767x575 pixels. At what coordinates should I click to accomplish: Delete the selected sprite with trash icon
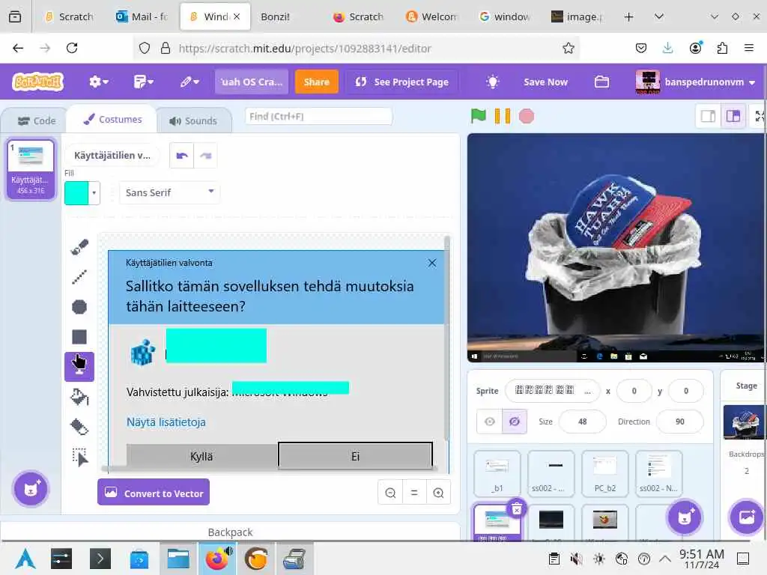click(517, 509)
